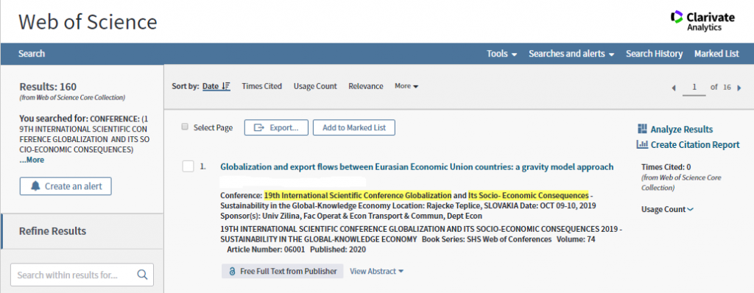Click the Published: 2020 text
This screenshot has width=754, height=293.
(x=338, y=250)
